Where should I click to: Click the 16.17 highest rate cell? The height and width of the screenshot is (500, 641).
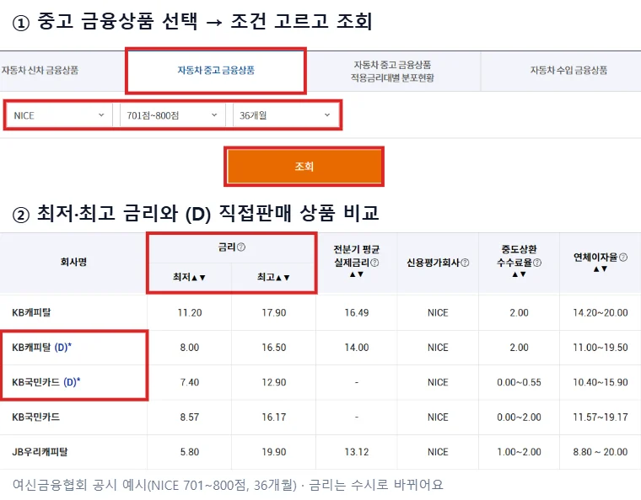pos(274,418)
